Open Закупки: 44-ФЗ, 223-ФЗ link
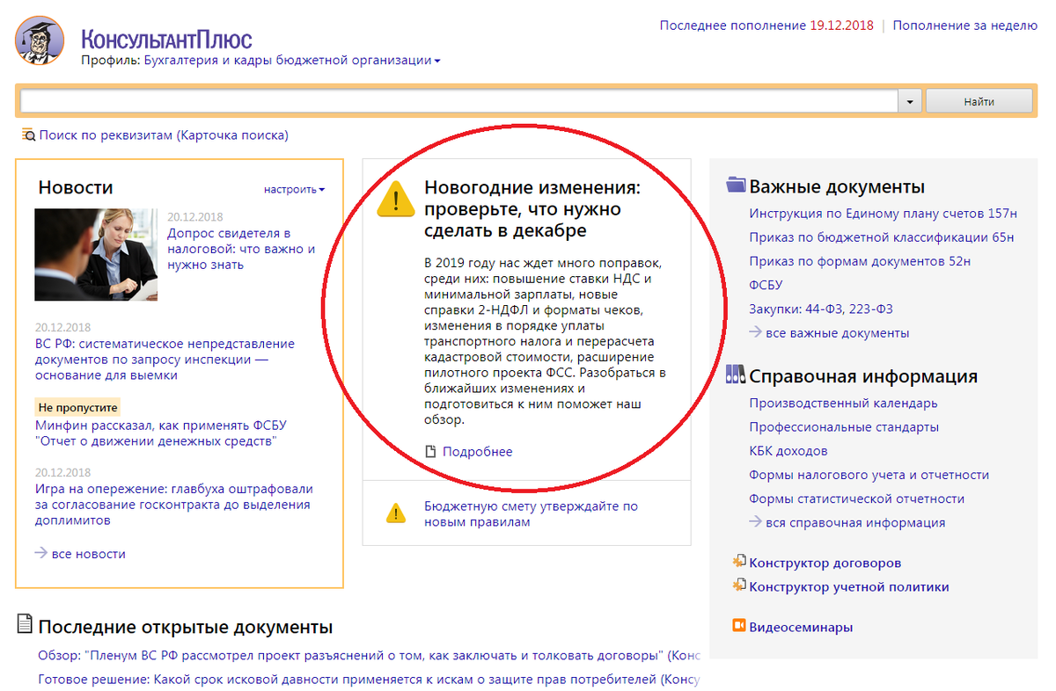The width and height of the screenshot is (1056, 691). 821,309
